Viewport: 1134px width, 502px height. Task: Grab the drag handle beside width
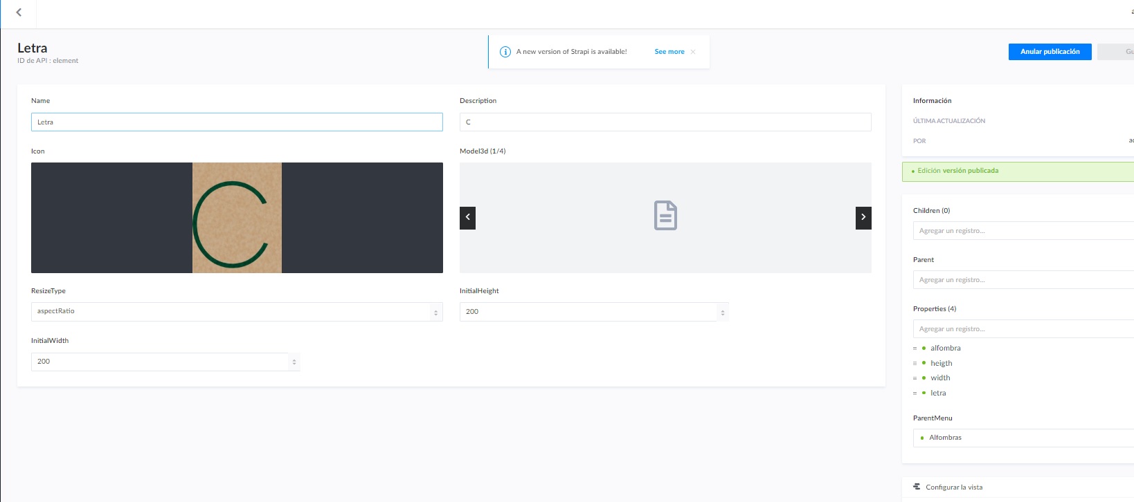pos(915,378)
